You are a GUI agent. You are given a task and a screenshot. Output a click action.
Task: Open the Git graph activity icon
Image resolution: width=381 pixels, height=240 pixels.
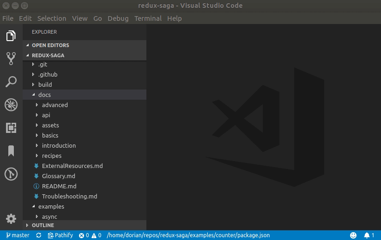11,174
